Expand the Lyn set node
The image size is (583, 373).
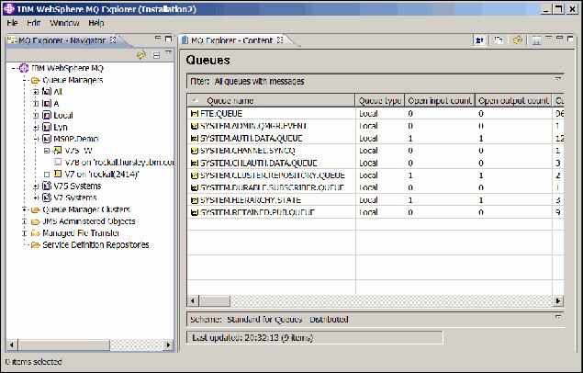pos(36,128)
